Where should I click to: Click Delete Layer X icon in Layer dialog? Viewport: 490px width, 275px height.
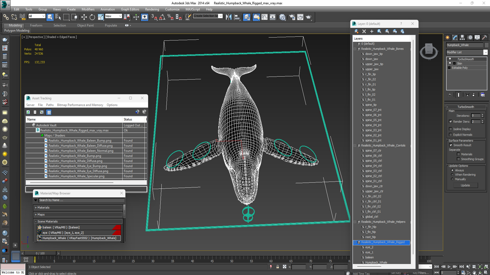(x=364, y=31)
